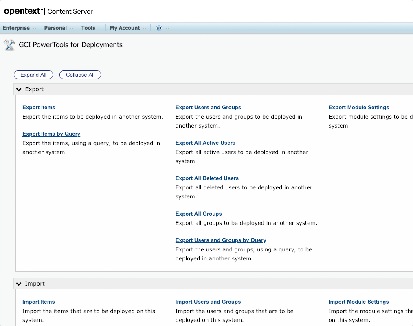Click the Collapse All button
Image resolution: width=413 pixels, height=326 pixels.
click(x=80, y=75)
